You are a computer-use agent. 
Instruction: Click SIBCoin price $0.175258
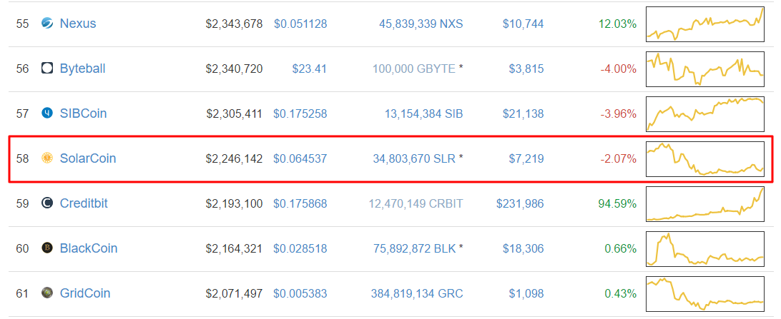(x=300, y=113)
